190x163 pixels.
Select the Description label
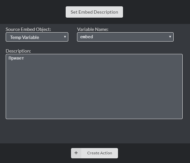[x=18, y=51]
